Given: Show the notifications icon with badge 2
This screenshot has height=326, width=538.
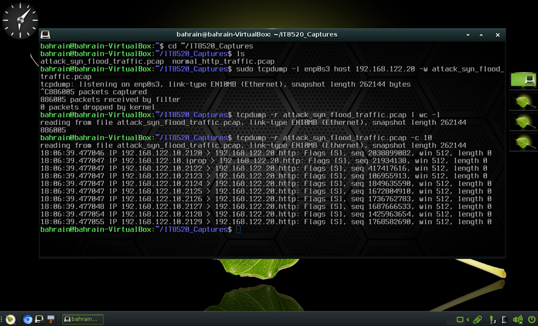Looking at the screenshot, I should point(493,320).
